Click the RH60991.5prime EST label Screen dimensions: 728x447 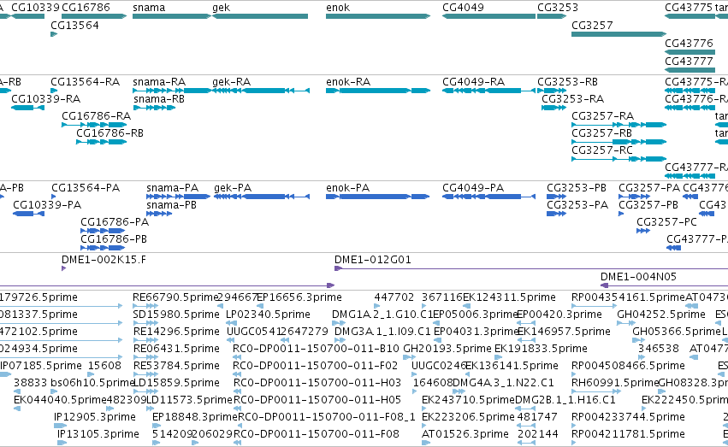click(x=615, y=383)
